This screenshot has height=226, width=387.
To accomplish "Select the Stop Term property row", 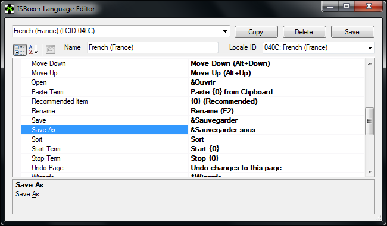I will tap(104, 158).
